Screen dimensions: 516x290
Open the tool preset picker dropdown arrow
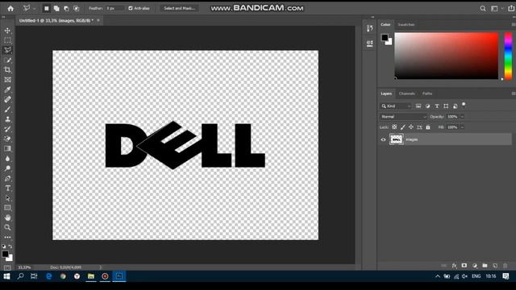(x=34, y=9)
